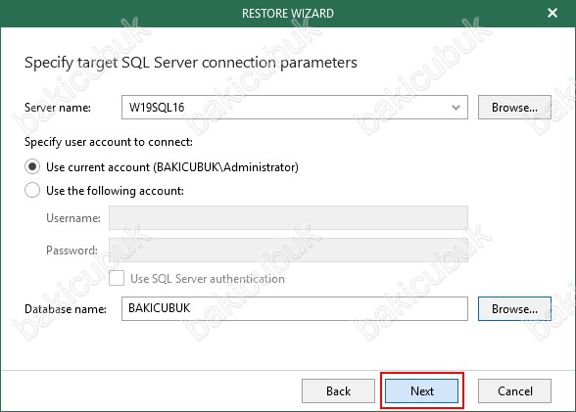Screen dimensions: 576x412
Task: Click into the Password field
Action: coord(288,250)
